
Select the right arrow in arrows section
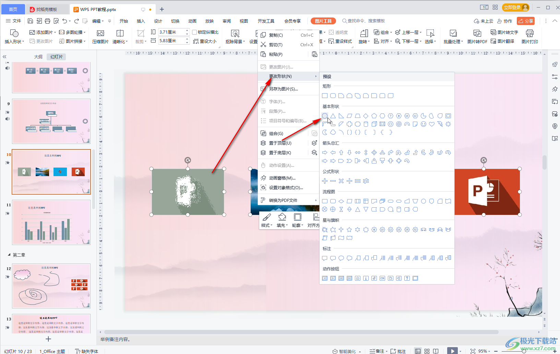[x=325, y=152]
